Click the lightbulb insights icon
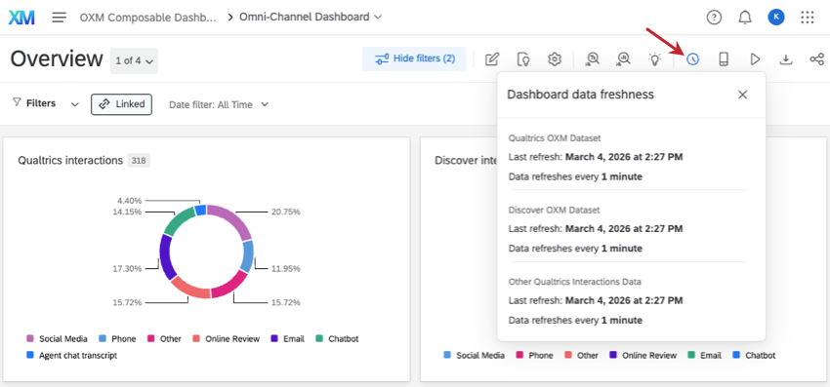The image size is (830, 387). pyautogui.click(x=655, y=59)
